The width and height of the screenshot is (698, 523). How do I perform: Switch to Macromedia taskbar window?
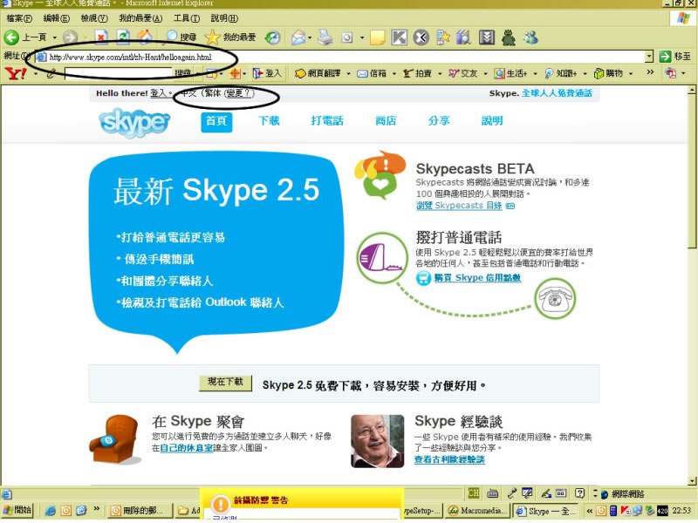coord(477,511)
